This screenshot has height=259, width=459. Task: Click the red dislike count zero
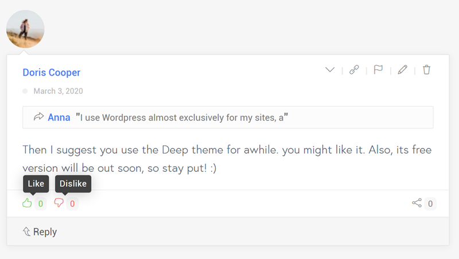[x=72, y=203]
